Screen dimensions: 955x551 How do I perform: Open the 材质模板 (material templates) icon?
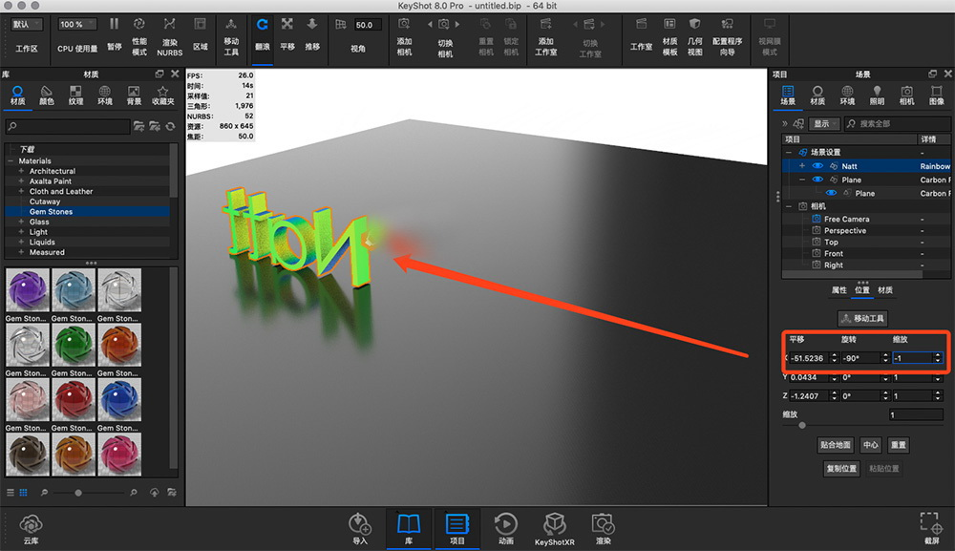click(669, 25)
